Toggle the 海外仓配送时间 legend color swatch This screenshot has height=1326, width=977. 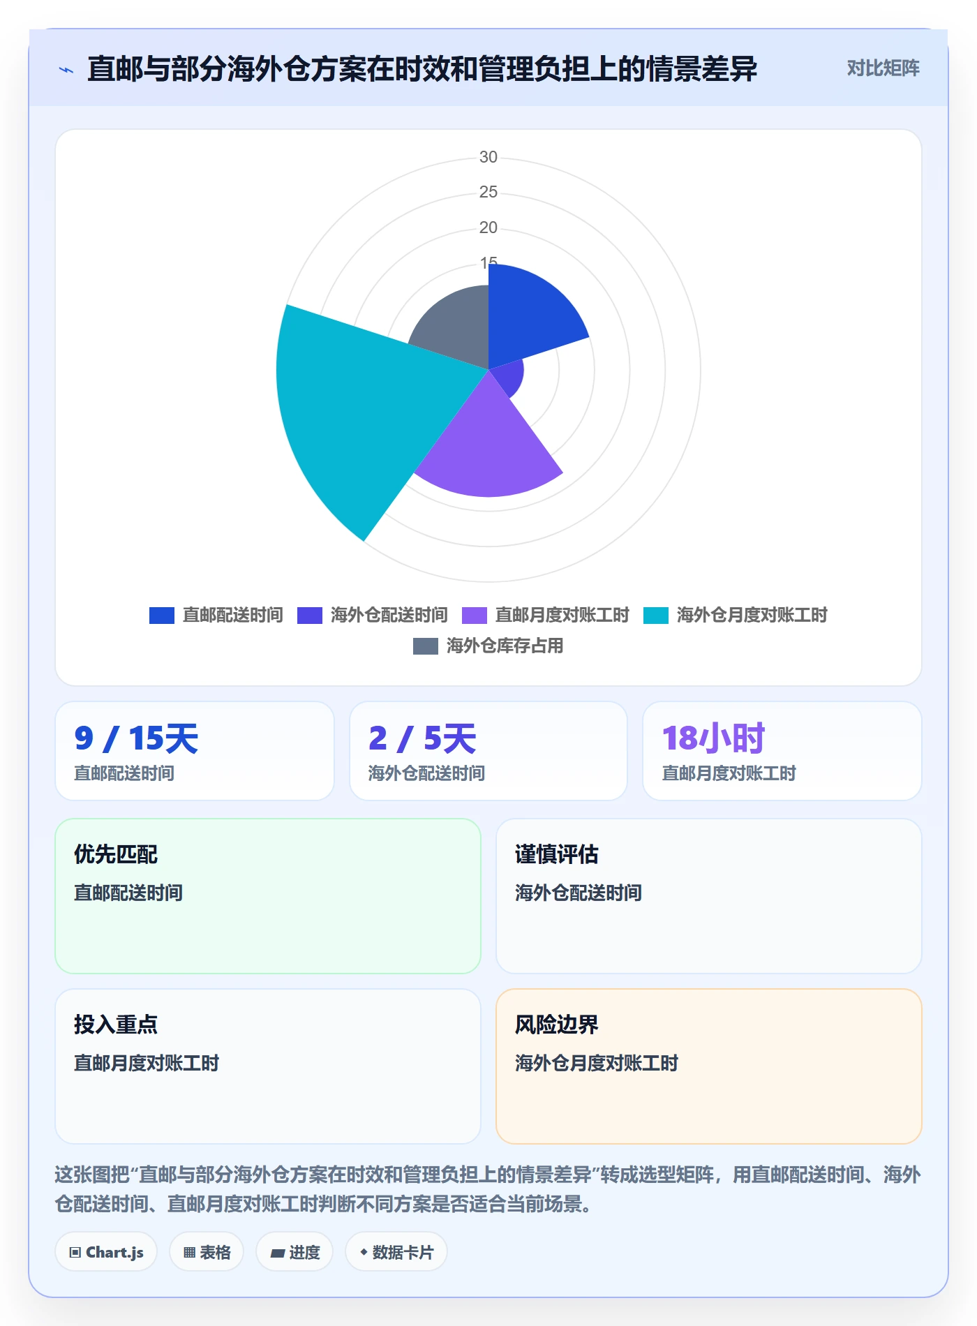310,616
